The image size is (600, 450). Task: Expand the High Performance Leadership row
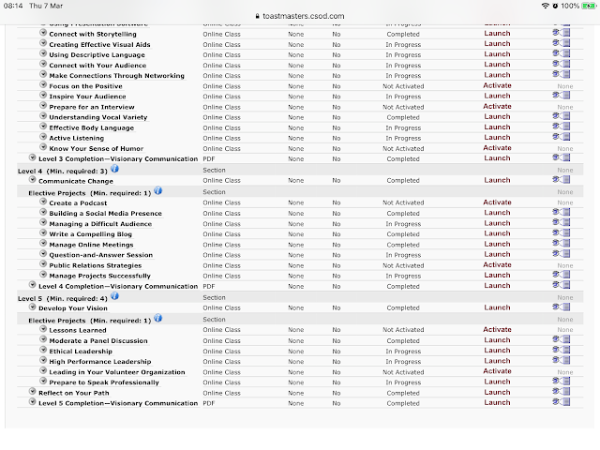(43, 360)
